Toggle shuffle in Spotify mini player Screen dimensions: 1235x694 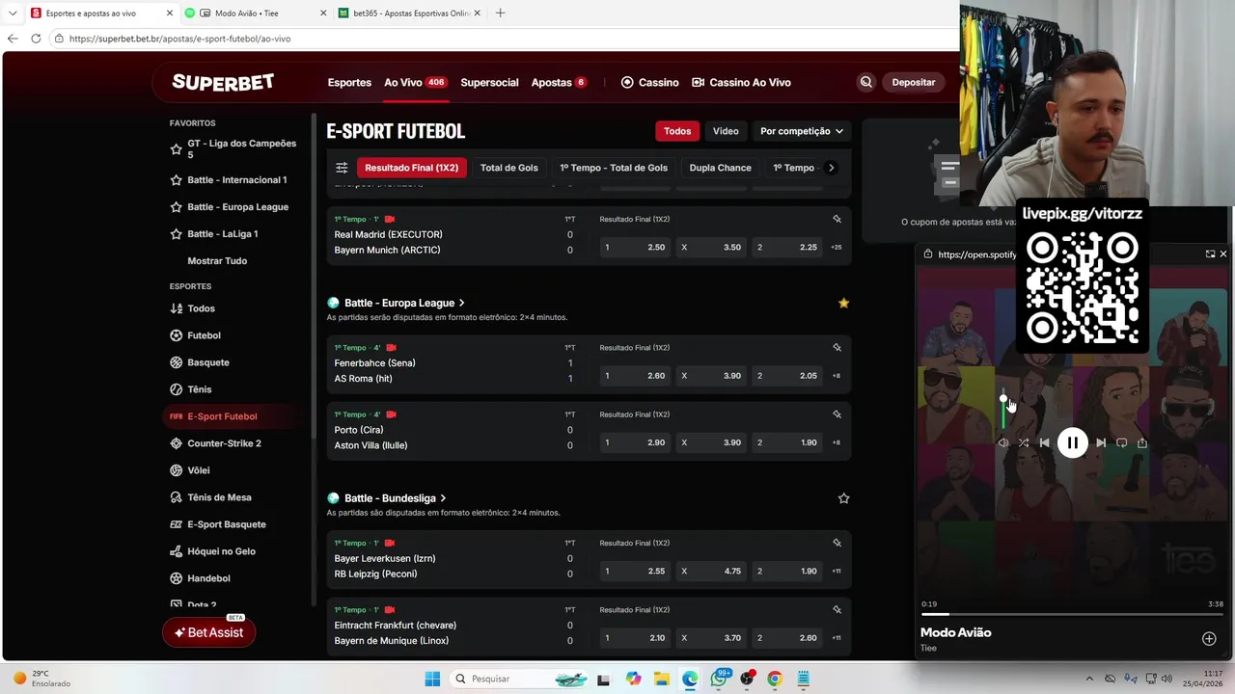(x=1024, y=443)
